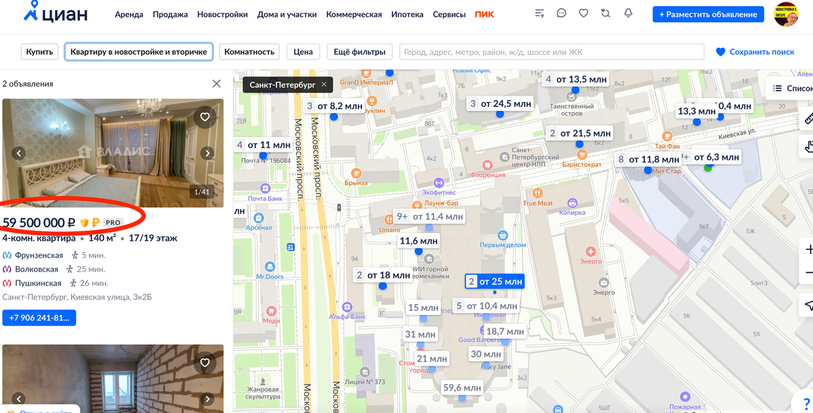Click the Флоренция dentist icon
Screen dimensions: 813x413
(487, 165)
